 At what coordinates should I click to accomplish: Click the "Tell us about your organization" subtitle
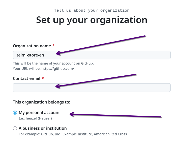click(92, 10)
